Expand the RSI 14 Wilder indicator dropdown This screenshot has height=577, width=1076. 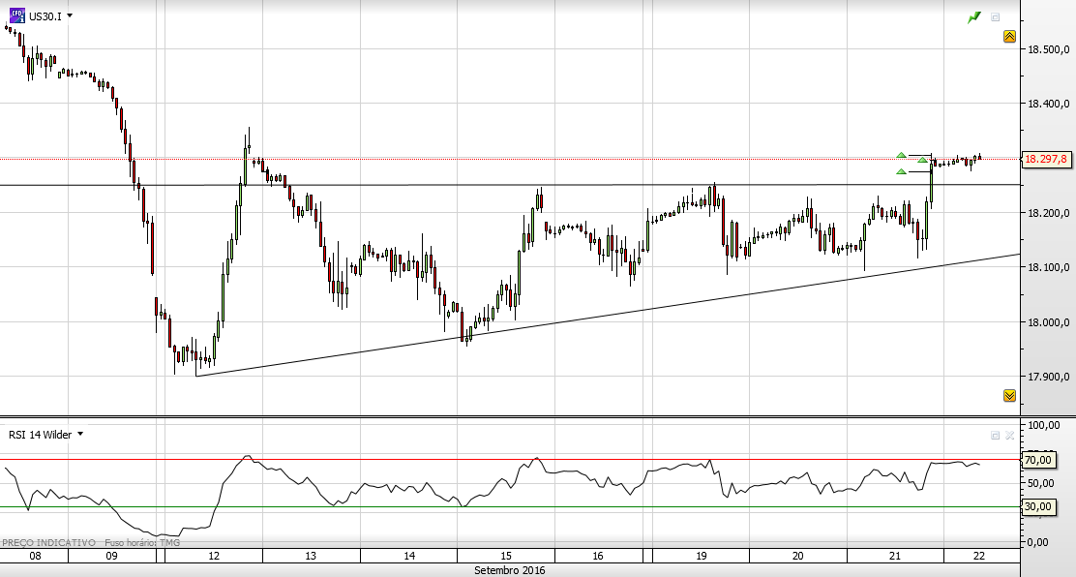[x=80, y=434]
